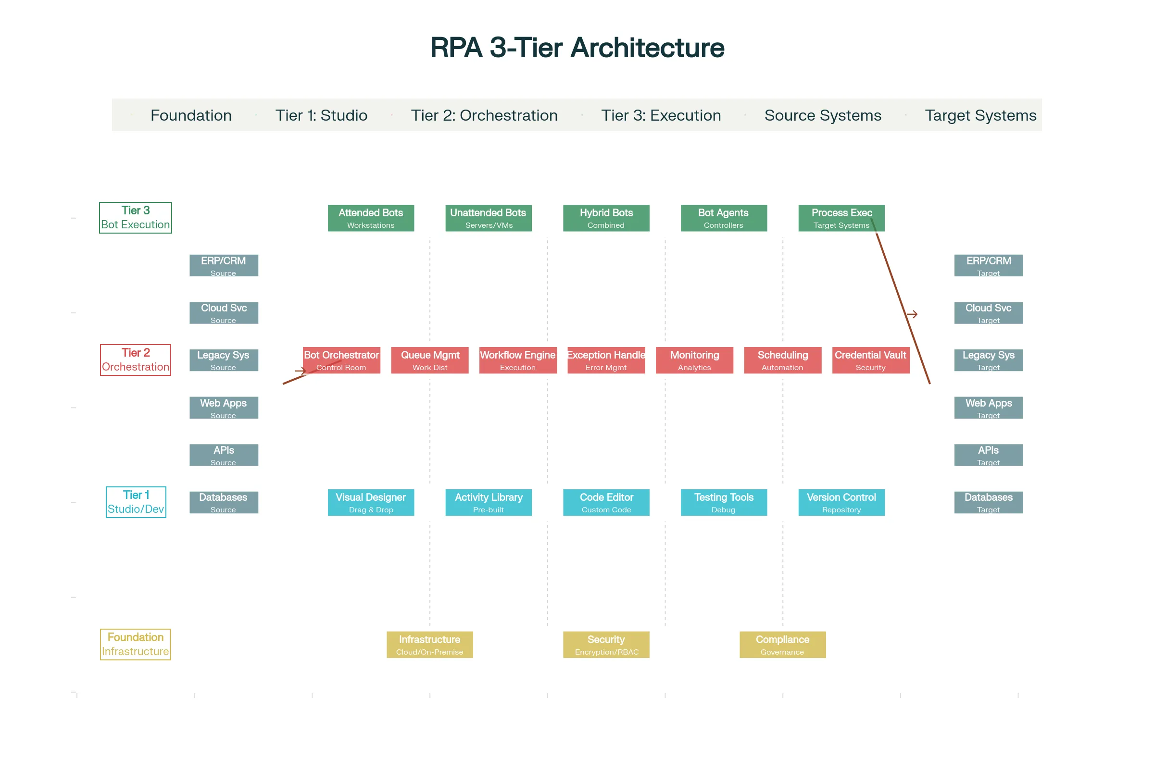Click the Target Systems header label
The height and width of the screenshot is (769, 1154).
pos(980,115)
